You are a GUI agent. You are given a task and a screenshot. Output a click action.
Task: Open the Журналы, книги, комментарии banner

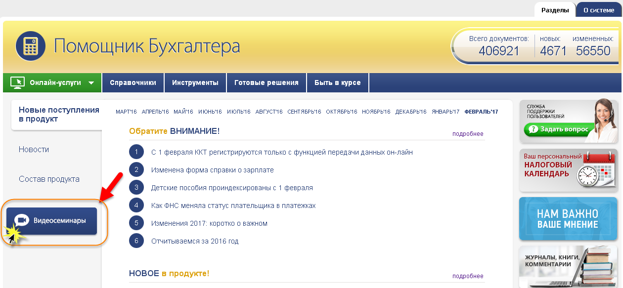(x=568, y=267)
